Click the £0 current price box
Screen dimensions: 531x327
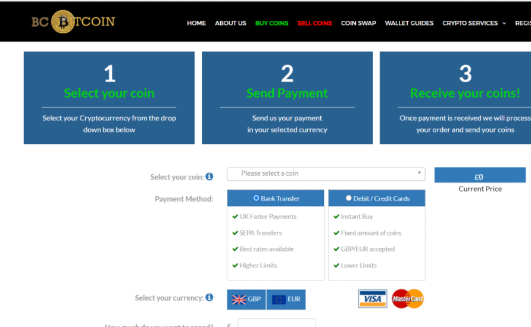coord(479,177)
